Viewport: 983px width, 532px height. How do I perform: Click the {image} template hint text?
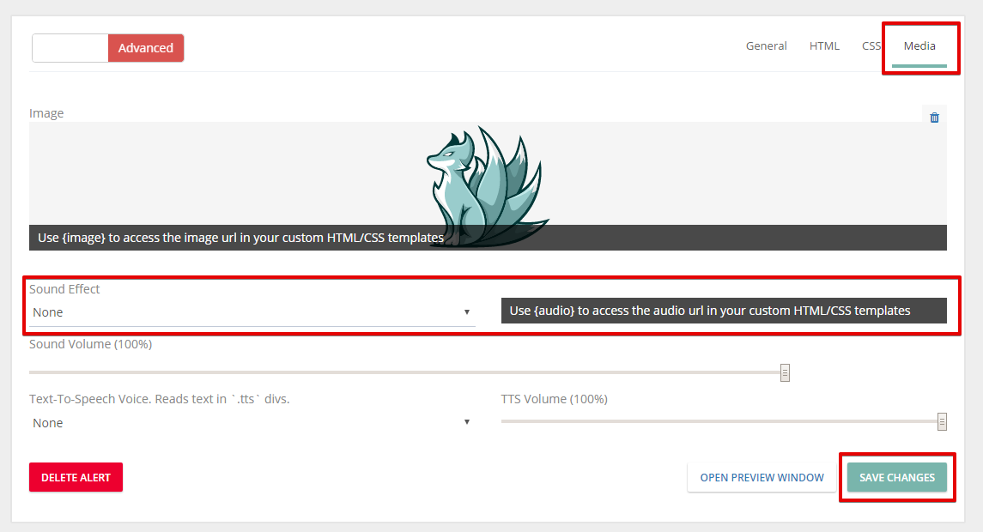240,239
